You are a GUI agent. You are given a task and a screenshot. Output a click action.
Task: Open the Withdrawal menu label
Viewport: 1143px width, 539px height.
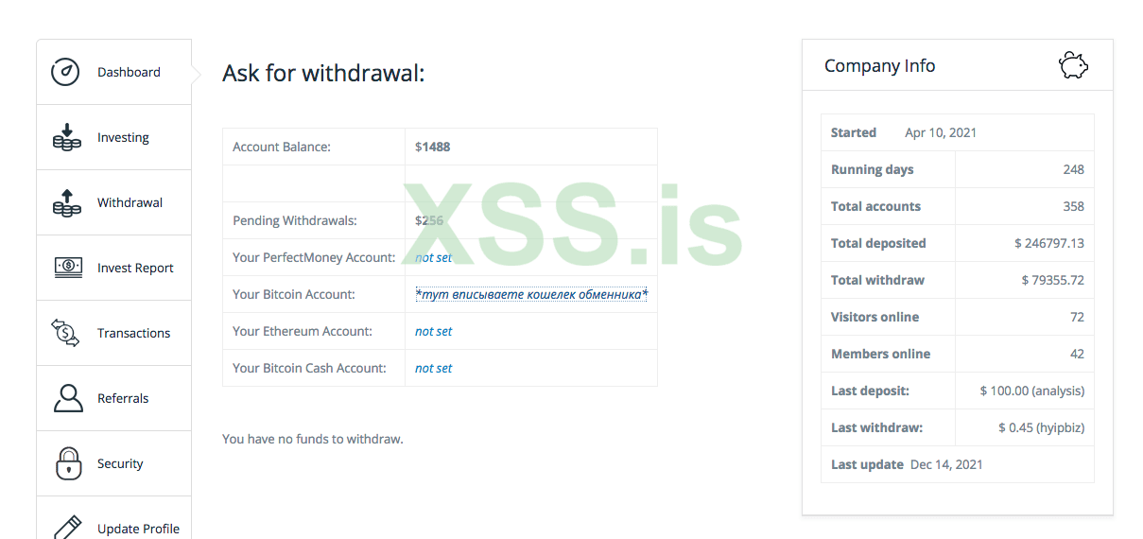[130, 202]
